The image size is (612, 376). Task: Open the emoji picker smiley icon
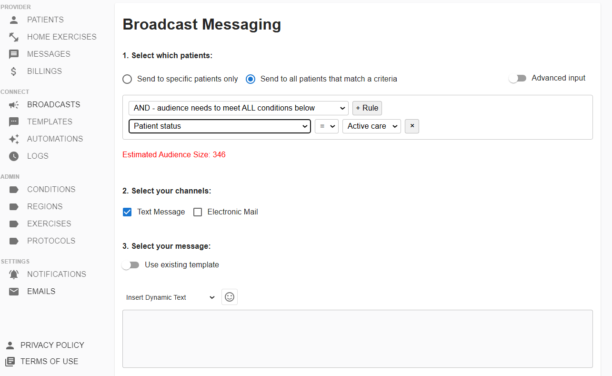pos(230,297)
